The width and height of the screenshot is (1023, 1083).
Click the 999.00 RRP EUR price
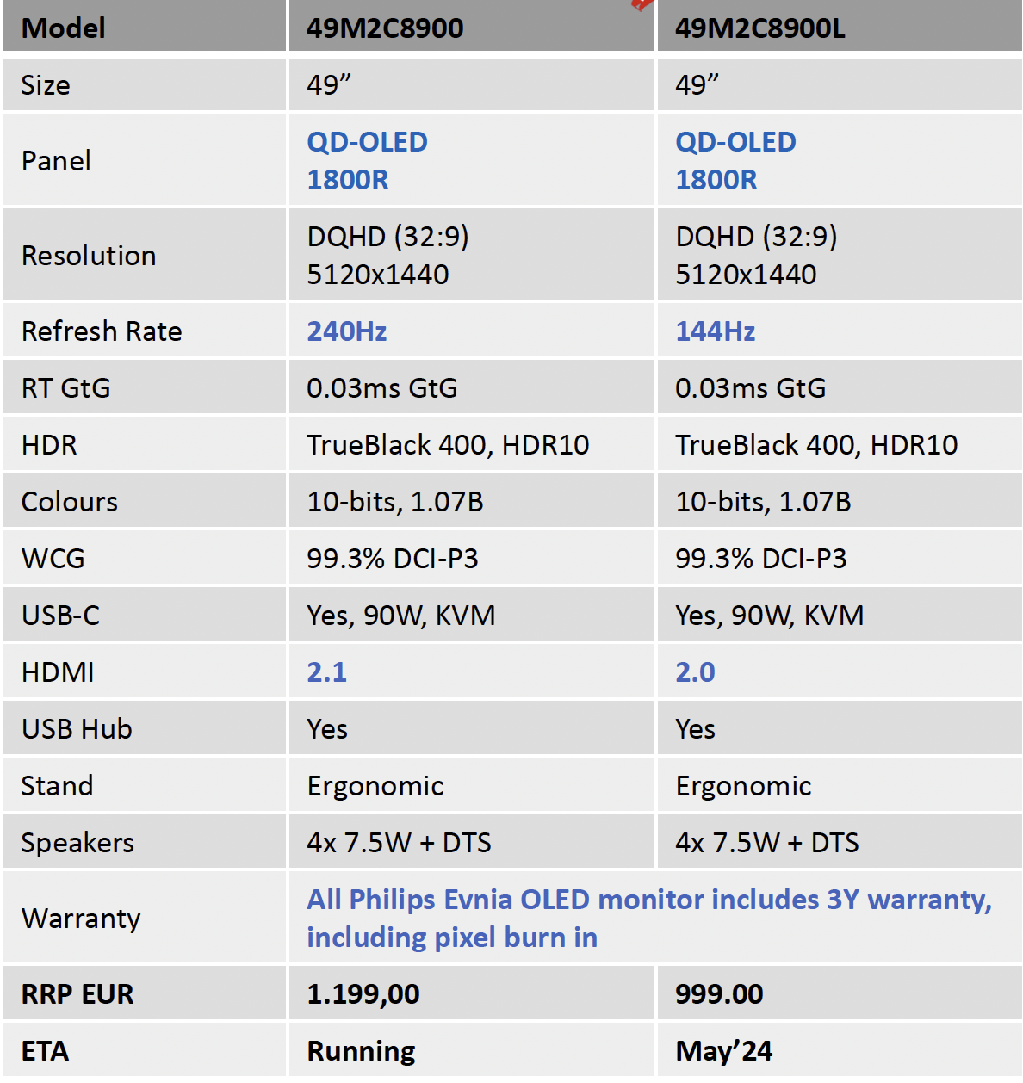point(719,994)
